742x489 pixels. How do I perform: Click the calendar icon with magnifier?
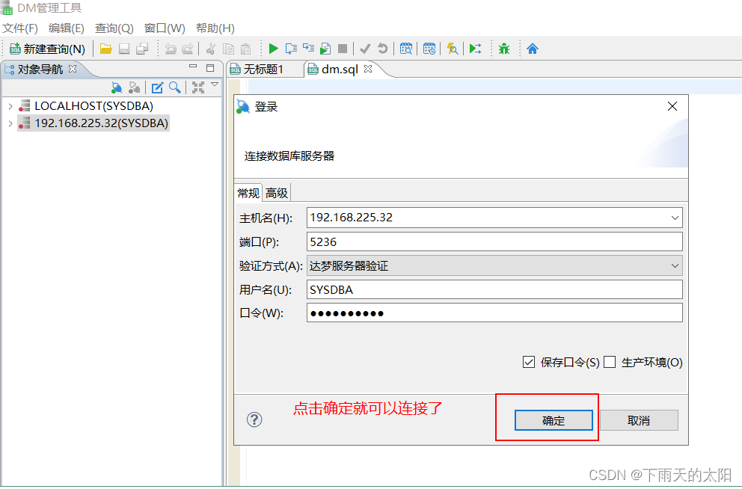pyautogui.click(x=406, y=49)
